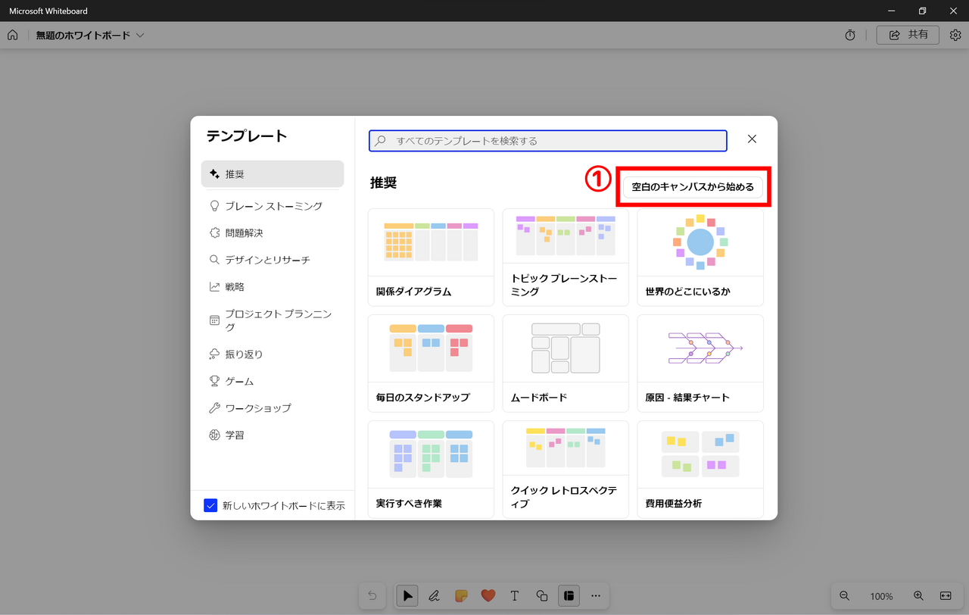This screenshot has width=969, height=615.
Task: Select the 問題解決 category
Action: click(273, 233)
